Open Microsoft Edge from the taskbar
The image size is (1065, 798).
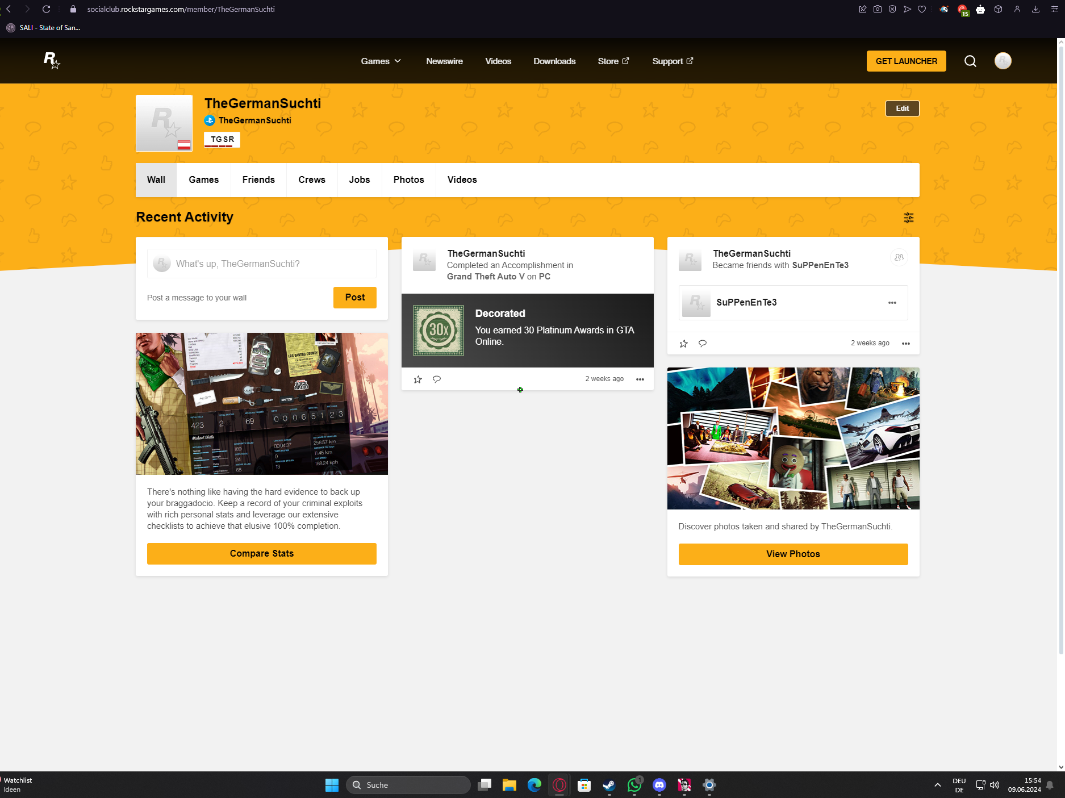click(534, 785)
